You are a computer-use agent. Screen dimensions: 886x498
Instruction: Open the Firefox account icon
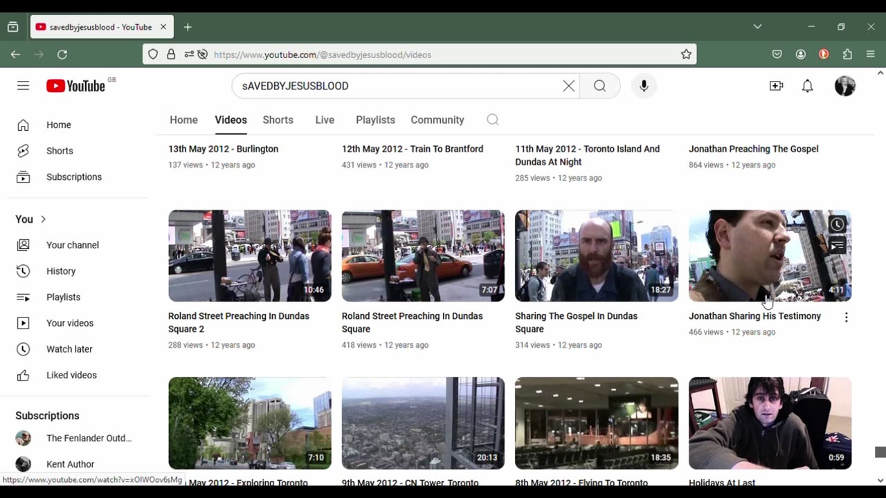[801, 54]
